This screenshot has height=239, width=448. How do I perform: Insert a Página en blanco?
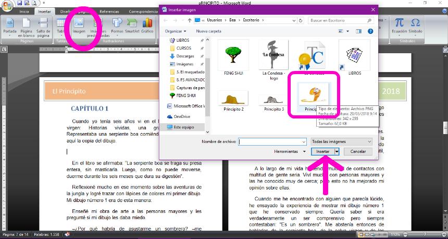click(26, 28)
